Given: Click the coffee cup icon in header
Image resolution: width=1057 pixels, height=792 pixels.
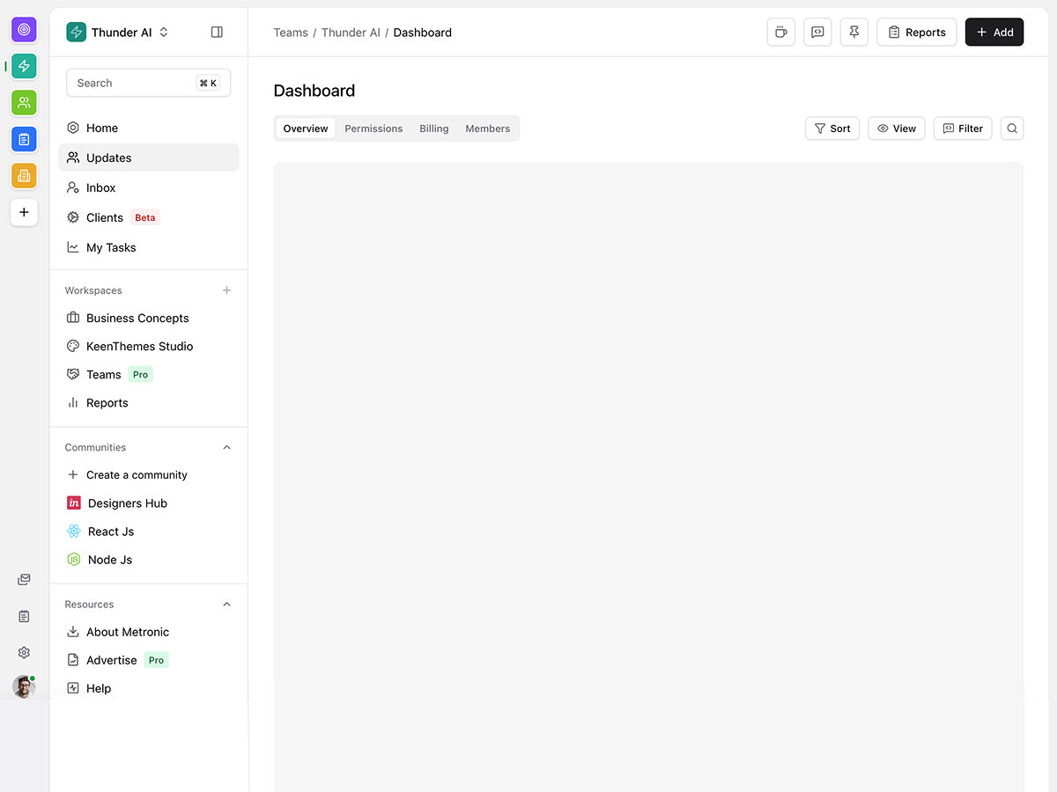Looking at the screenshot, I should point(780,33).
